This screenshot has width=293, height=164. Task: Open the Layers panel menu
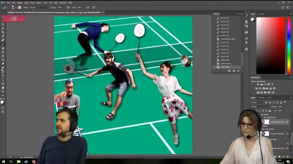tap(291, 97)
